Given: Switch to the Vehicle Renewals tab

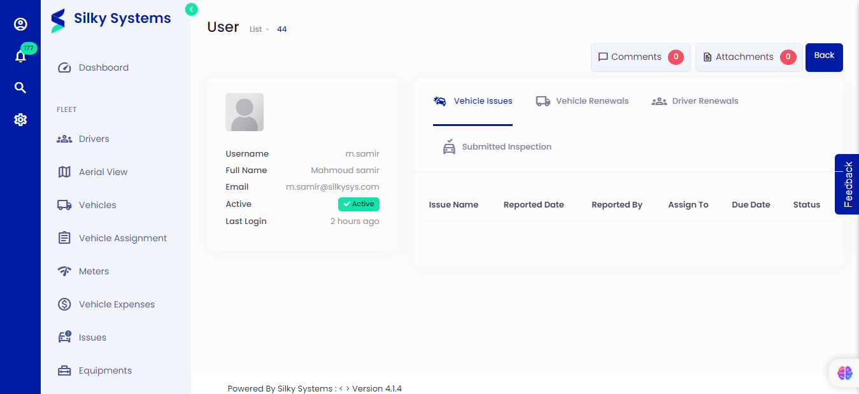Looking at the screenshot, I should coord(581,101).
